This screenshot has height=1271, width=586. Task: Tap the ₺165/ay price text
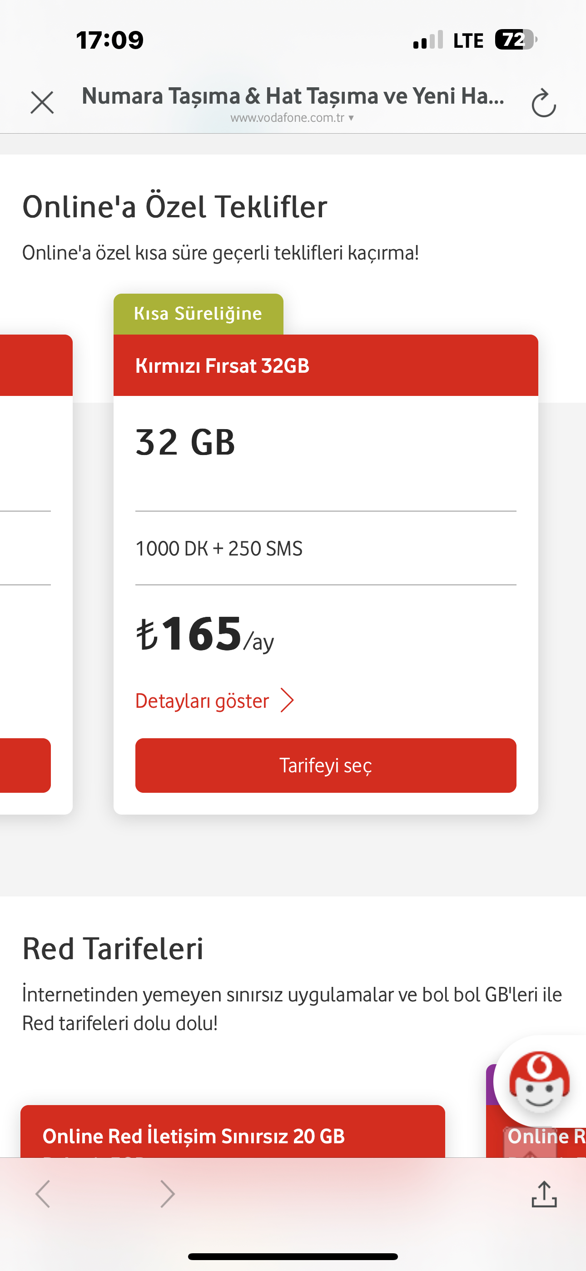point(205,635)
